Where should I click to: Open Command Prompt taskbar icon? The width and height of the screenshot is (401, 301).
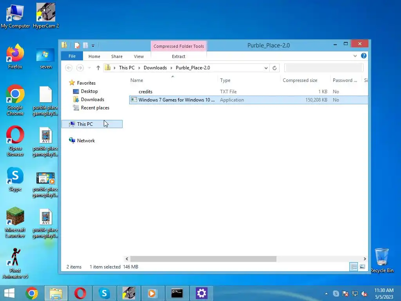177,293
